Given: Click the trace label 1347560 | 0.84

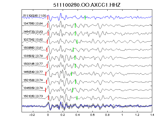Looking at the screenshot, I should point(33,23).
